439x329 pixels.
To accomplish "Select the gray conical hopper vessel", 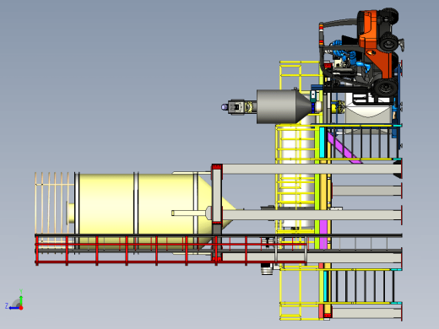I will click(285, 106).
